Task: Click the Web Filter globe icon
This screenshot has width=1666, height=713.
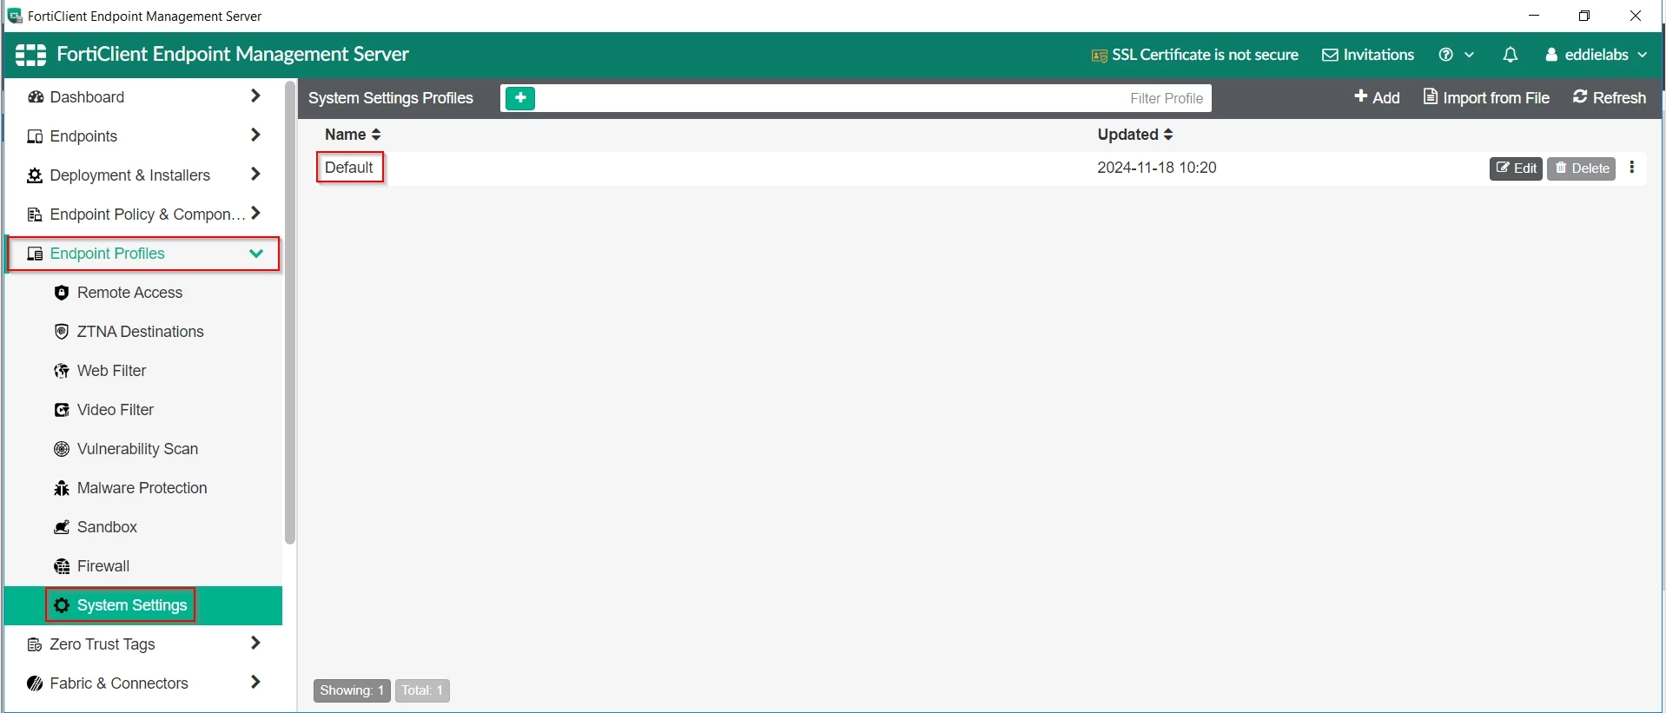Action: click(62, 371)
